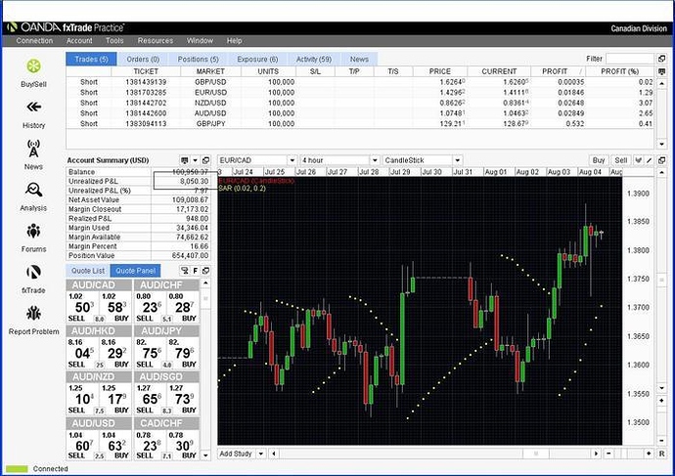The height and width of the screenshot is (476, 675).
Task: Open the Account menu
Action: click(x=79, y=41)
